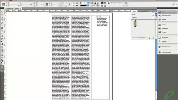This screenshot has width=178, height=100.
Task: Click the drop shadow icon in control bar
Action: pos(95,3)
